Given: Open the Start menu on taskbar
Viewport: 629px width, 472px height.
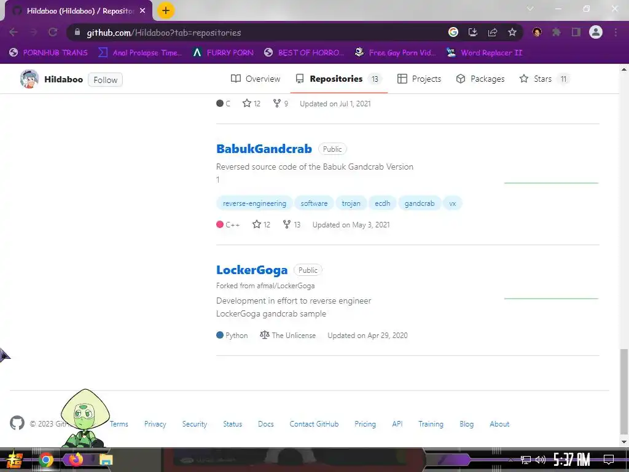Looking at the screenshot, I should point(15,460).
